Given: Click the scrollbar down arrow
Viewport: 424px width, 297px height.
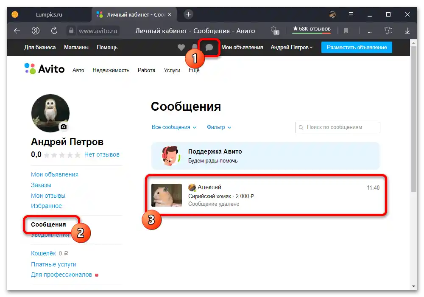Looking at the screenshot, I should tap(413, 286).
